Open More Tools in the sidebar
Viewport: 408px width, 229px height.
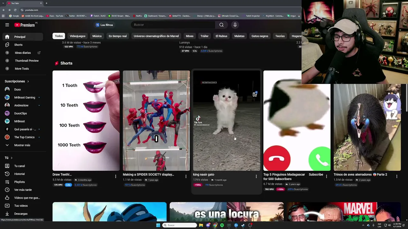pos(22,69)
